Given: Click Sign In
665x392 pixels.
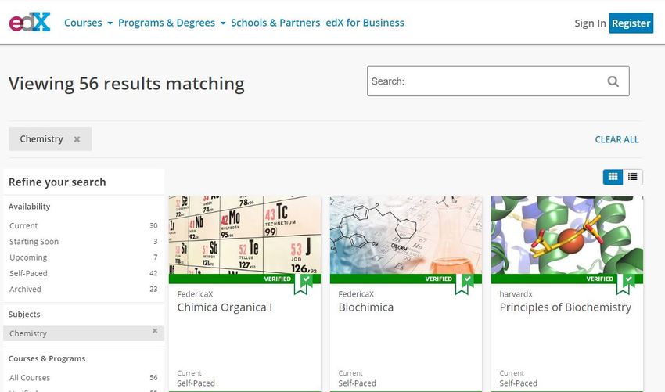Looking at the screenshot, I should click(x=590, y=23).
